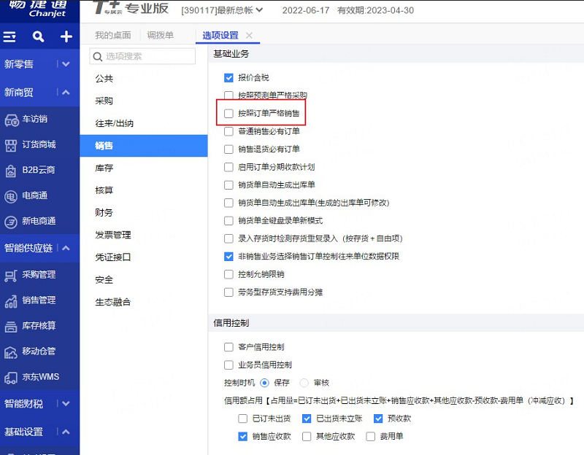Click the 选项搜索 search input field
584x455 pixels.
coord(142,56)
